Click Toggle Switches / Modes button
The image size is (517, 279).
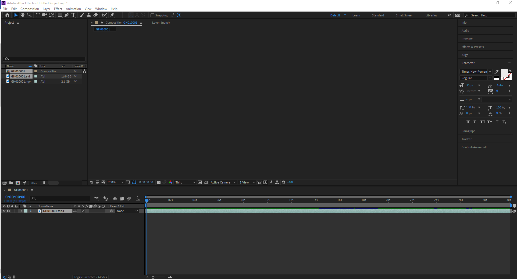pos(90,277)
